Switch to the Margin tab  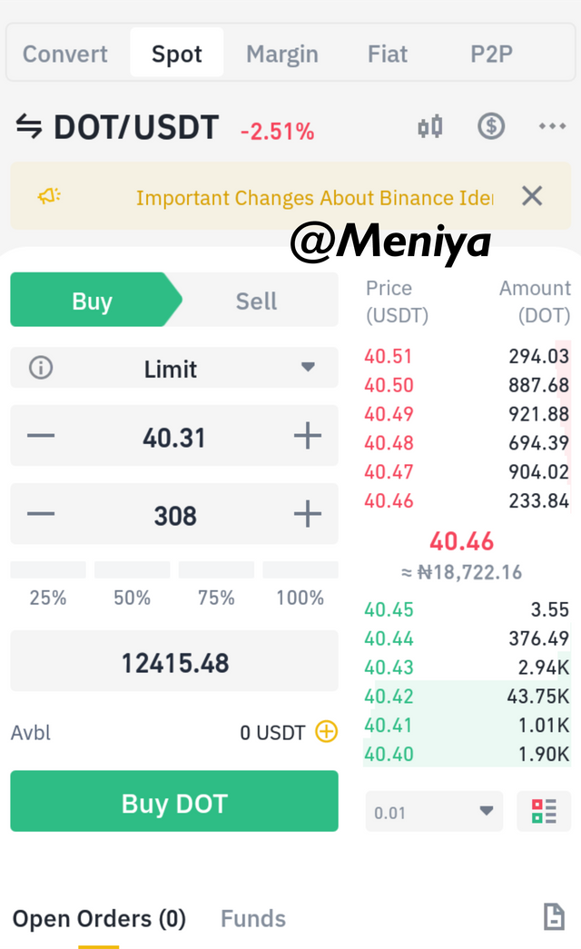[x=282, y=54]
